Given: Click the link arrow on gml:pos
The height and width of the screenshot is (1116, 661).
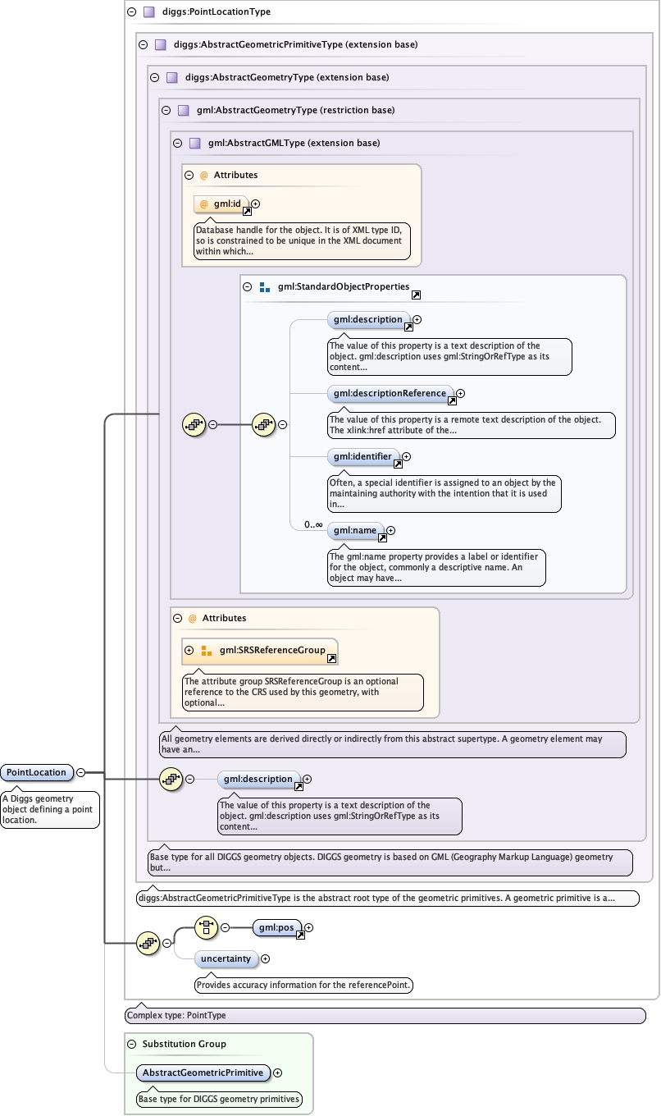Looking at the screenshot, I should coord(300,935).
